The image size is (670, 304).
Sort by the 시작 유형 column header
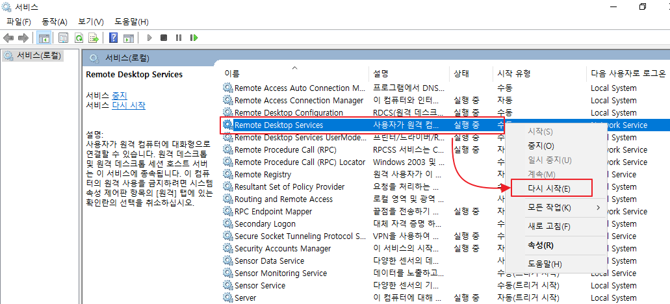[x=513, y=74]
